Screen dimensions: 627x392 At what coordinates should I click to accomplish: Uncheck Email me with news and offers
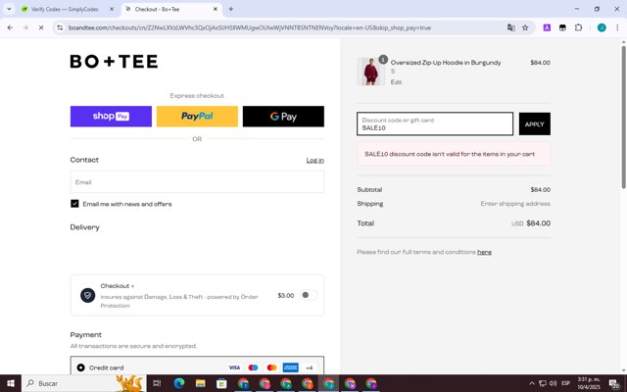pos(74,204)
